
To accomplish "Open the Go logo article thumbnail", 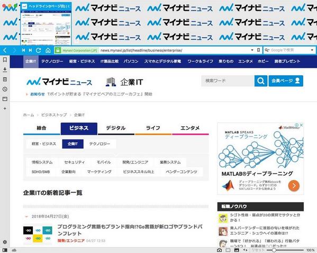I will [38, 234].
